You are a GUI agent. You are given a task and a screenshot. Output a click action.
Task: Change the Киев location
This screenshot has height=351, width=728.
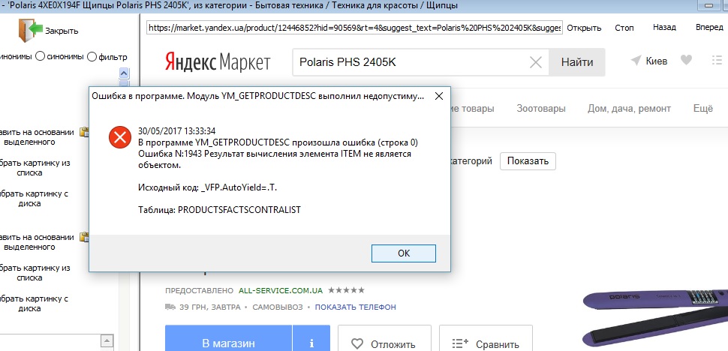point(649,61)
